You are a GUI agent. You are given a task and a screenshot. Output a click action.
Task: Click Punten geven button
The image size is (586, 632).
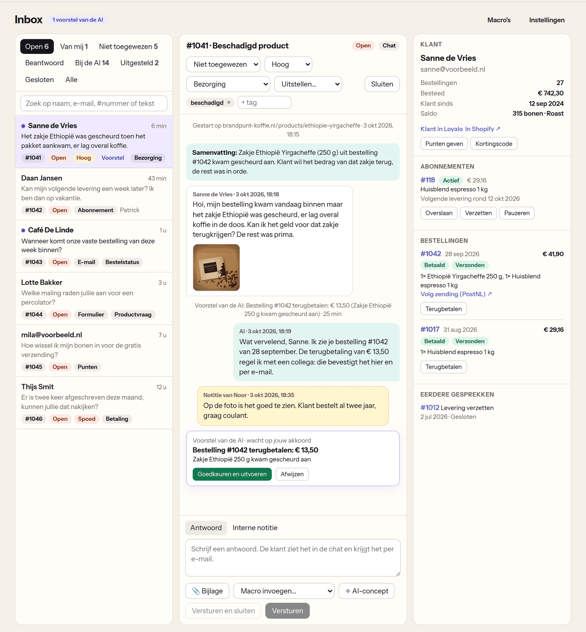(444, 144)
